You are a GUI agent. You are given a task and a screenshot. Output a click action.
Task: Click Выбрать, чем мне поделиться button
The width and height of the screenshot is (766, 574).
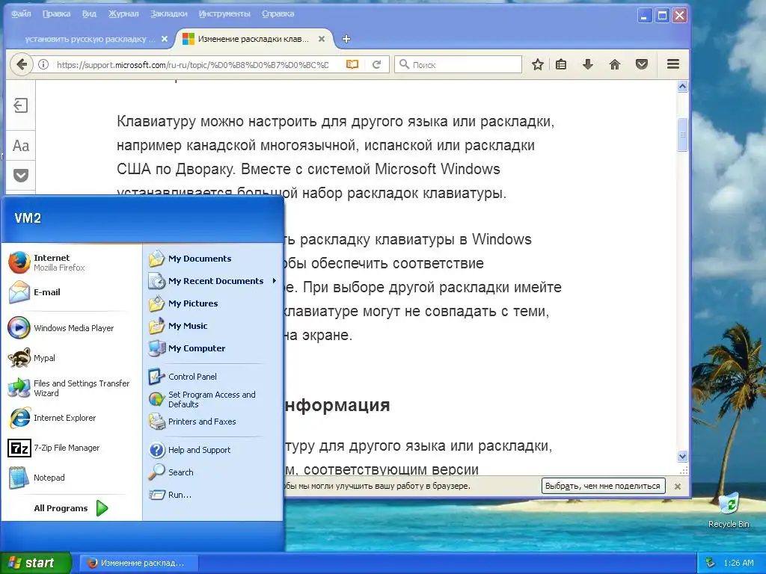click(603, 486)
